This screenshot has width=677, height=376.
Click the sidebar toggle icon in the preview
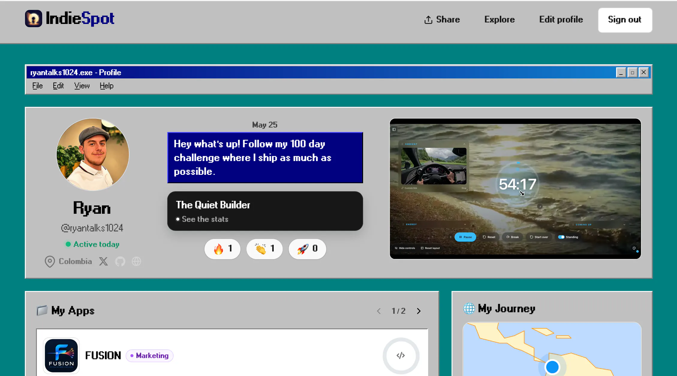pyautogui.click(x=394, y=129)
